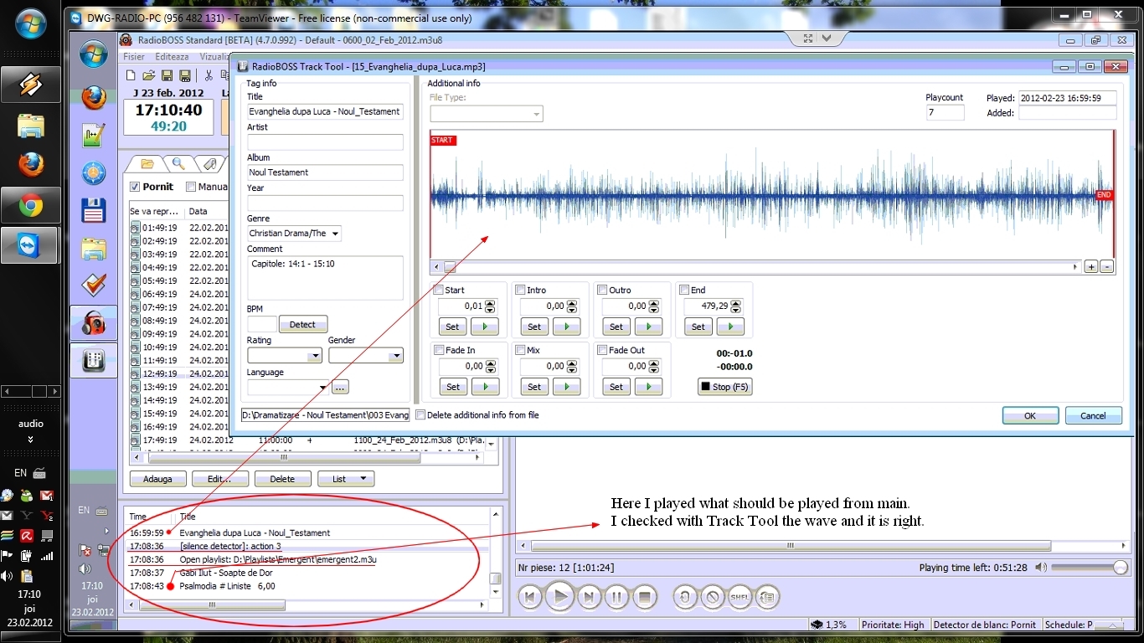
Task: Open the Editeaza menu in RadioBOSS
Action: 172,57
